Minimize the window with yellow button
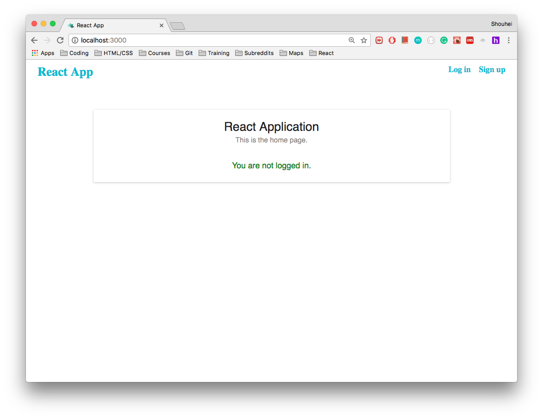The image size is (543, 419). (x=44, y=24)
